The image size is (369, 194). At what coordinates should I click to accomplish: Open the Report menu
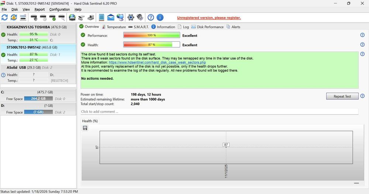click(x=39, y=10)
